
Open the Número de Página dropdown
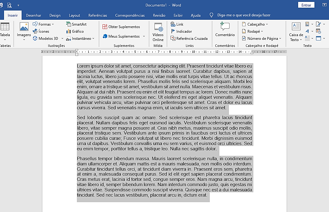point(280,39)
